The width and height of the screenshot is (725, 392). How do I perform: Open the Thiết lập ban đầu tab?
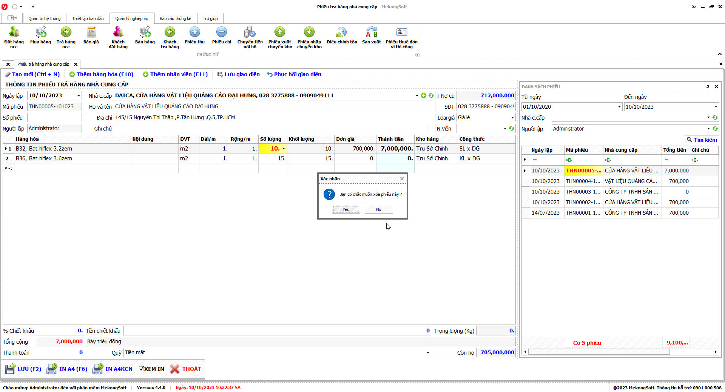tap(88, 18)
